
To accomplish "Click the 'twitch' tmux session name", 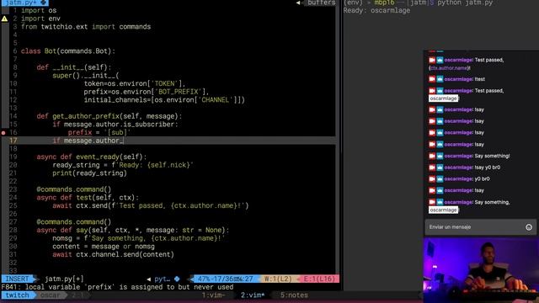I will (17, 295).
